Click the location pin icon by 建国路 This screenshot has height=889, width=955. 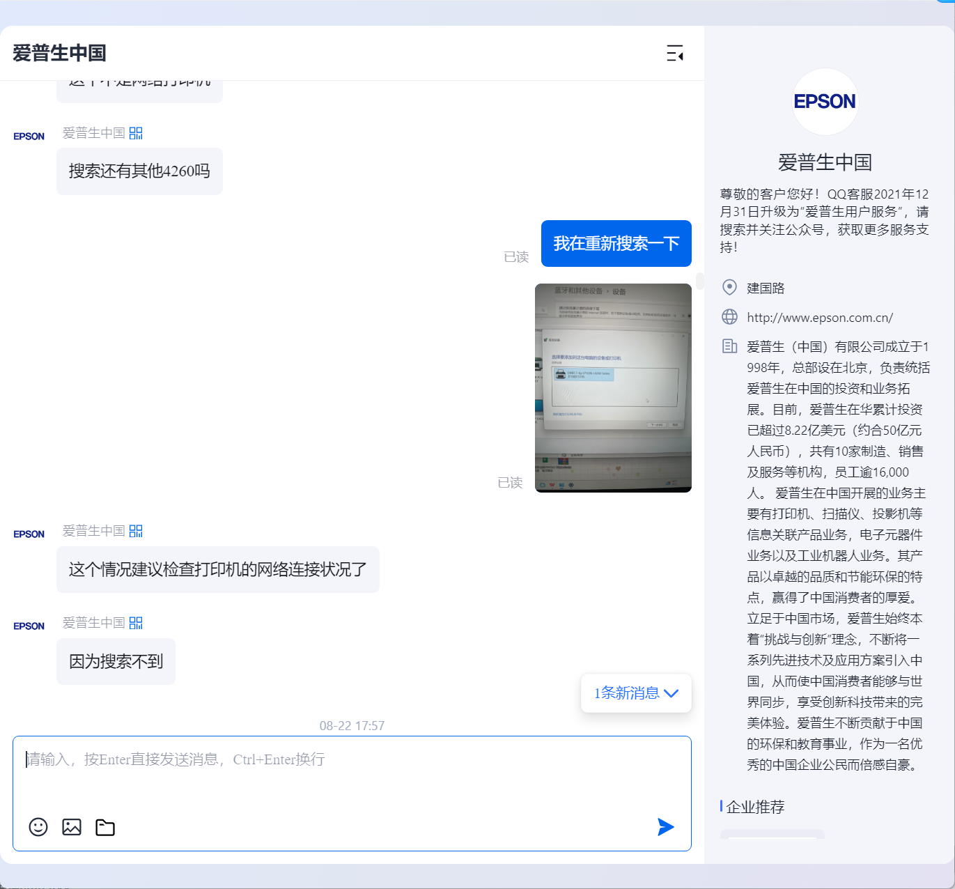click(729, 288)
